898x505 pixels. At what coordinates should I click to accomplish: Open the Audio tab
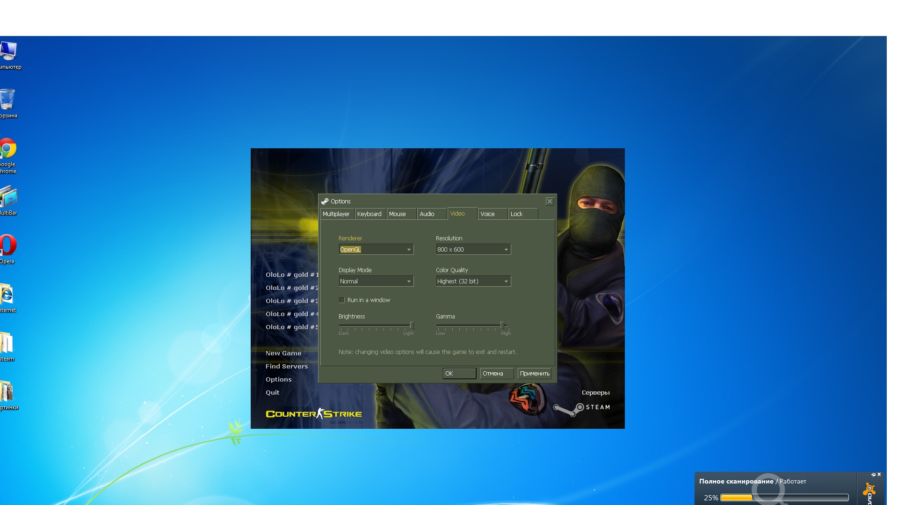pos(432,214)
